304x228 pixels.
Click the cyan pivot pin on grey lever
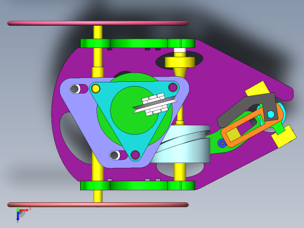(x=271, y=115)
